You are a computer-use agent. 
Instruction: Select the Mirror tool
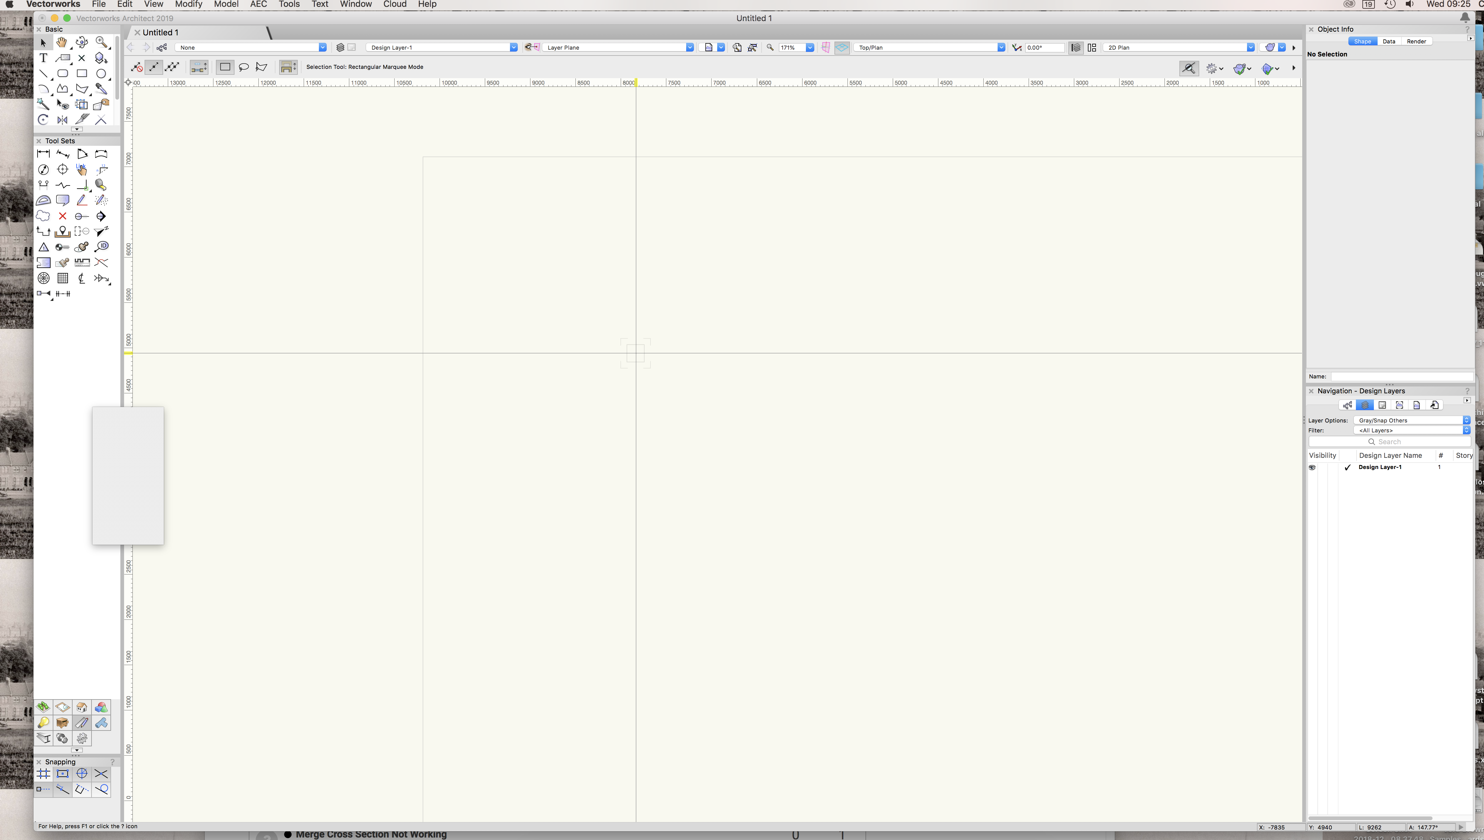click(x=62, y=120)
